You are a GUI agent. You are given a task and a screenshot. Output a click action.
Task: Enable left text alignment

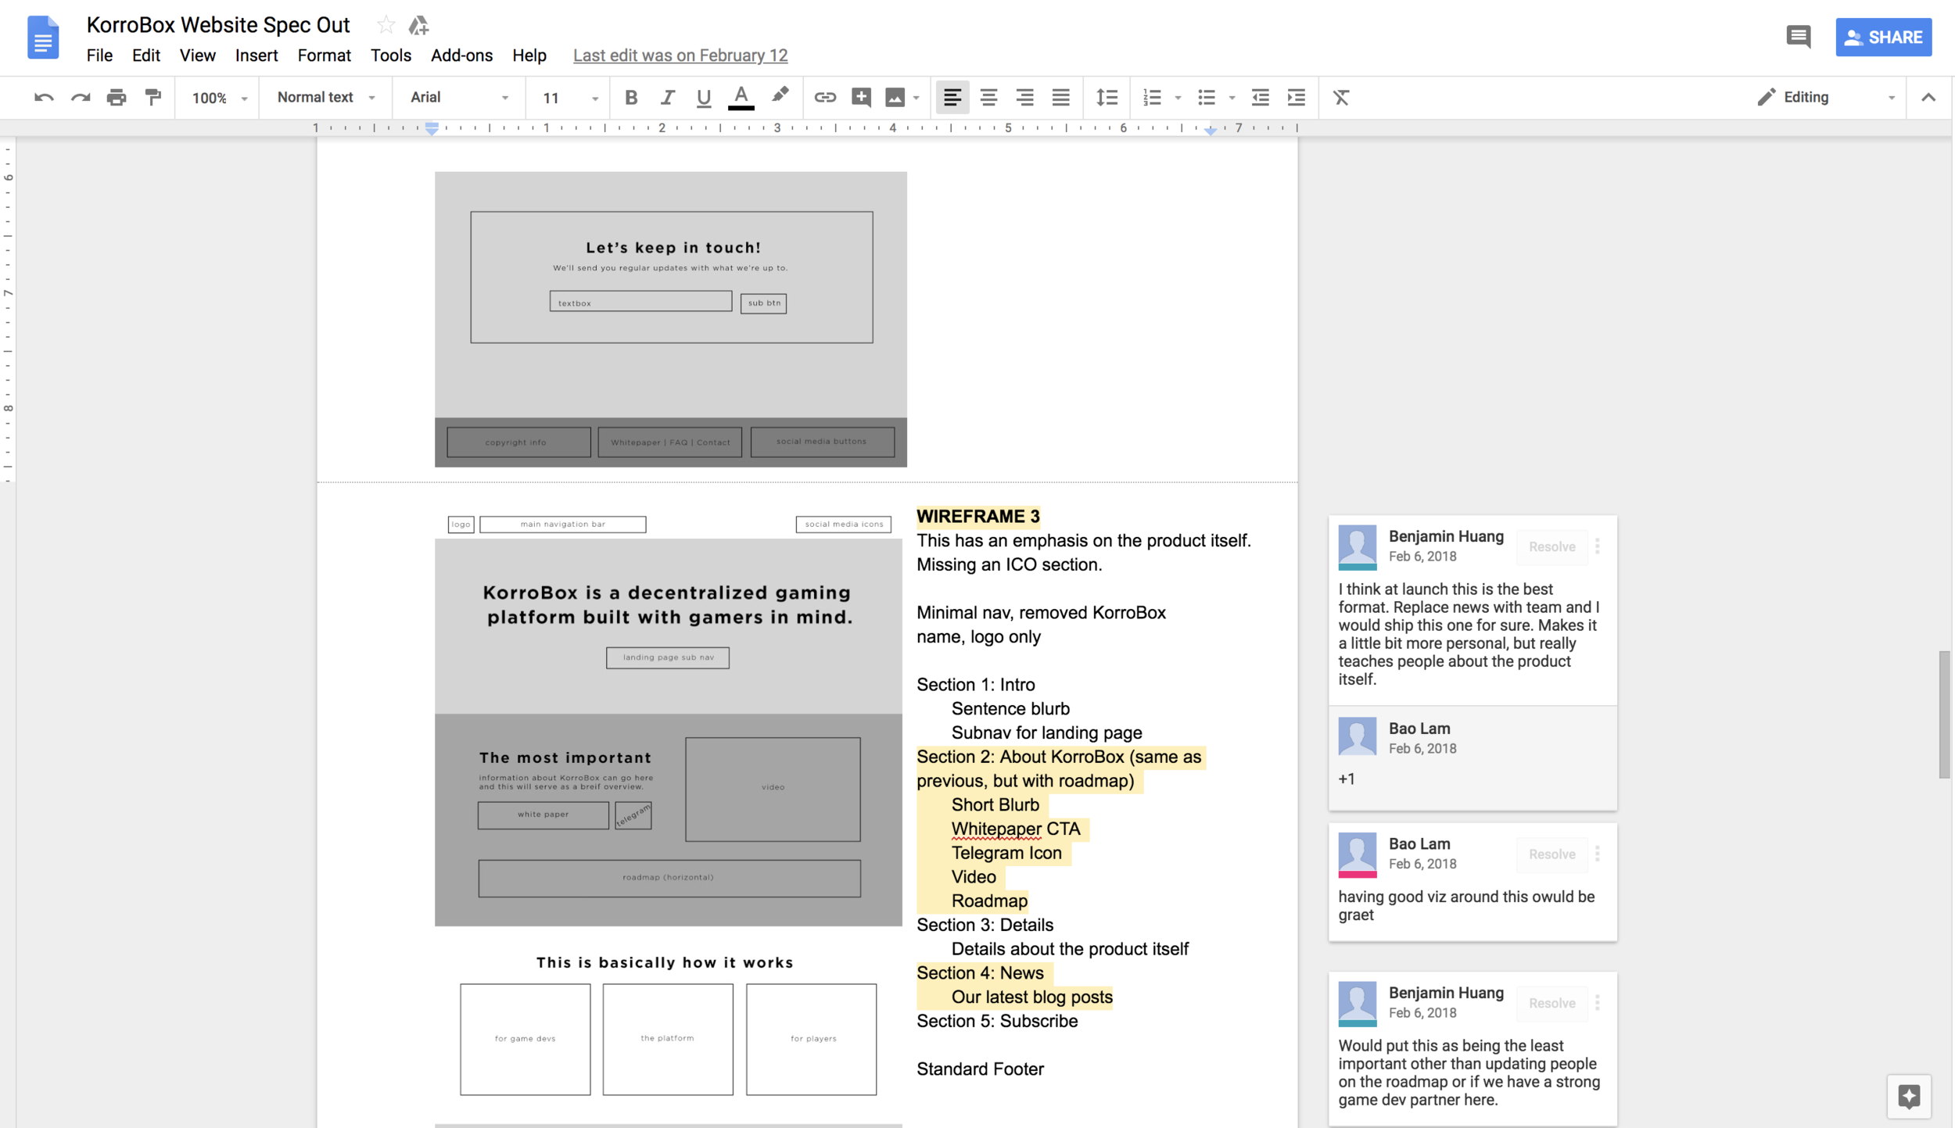coord(952,98)
